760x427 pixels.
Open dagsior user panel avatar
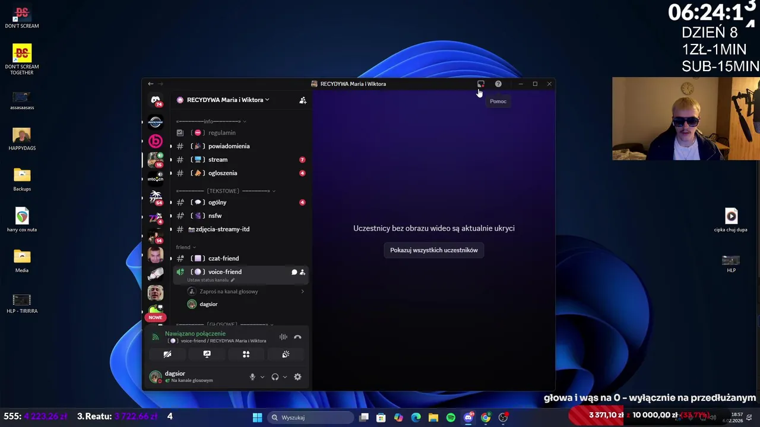(x=156, y=377)
